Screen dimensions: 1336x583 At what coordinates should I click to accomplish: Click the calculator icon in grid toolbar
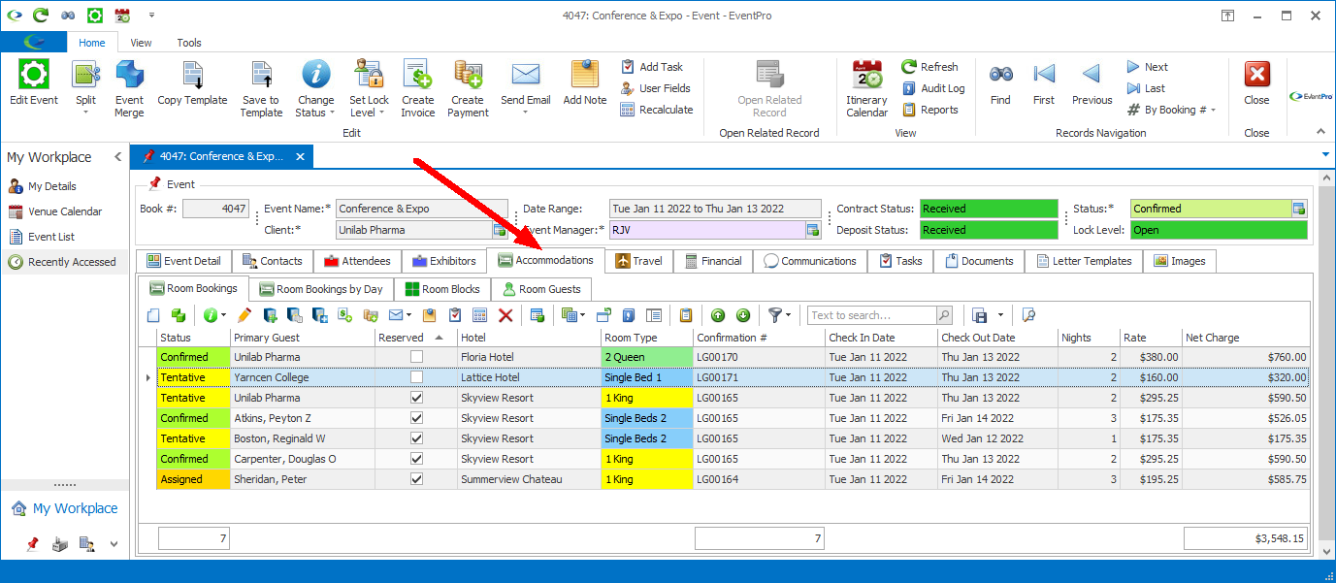(x=479, y=315)
